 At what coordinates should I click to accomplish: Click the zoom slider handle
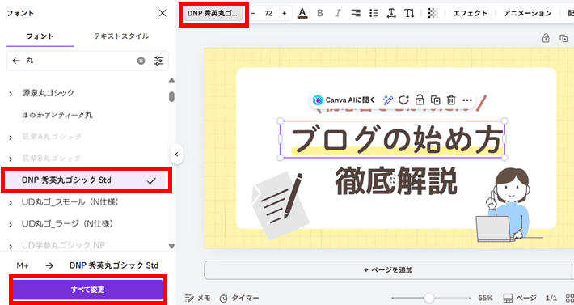(429, 298)
